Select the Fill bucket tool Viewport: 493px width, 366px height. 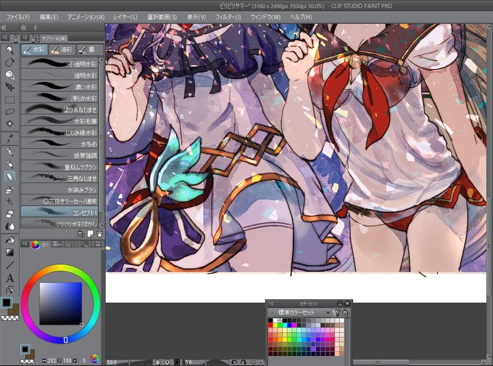pos(10,240)
